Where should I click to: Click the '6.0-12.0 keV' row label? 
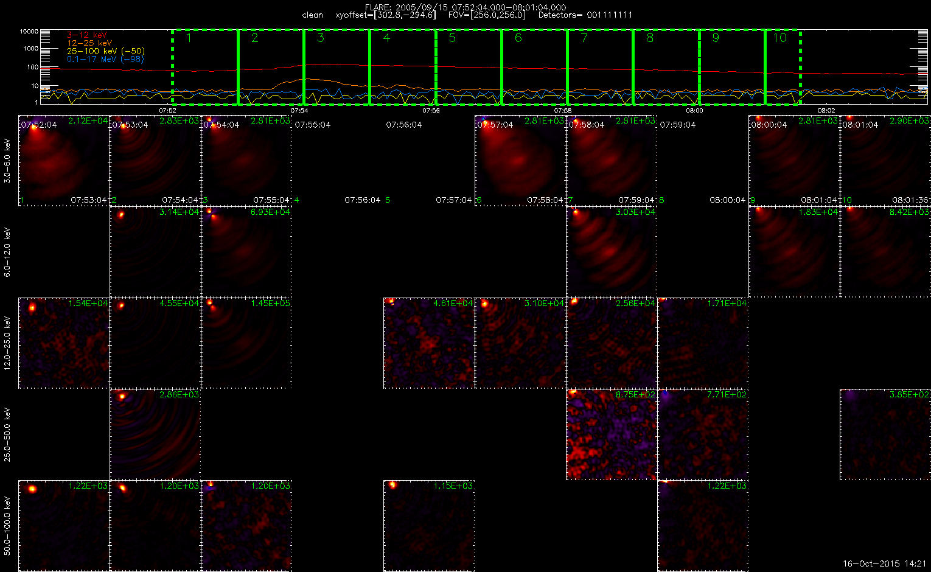coord(7,253)
